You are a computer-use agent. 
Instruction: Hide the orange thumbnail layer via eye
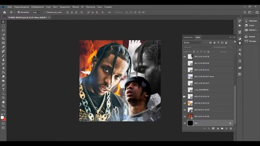184,103
